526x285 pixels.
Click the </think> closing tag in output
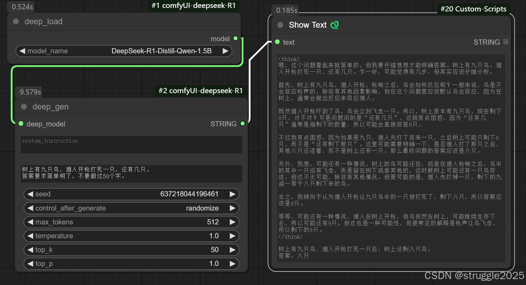(x=290, y=237)
